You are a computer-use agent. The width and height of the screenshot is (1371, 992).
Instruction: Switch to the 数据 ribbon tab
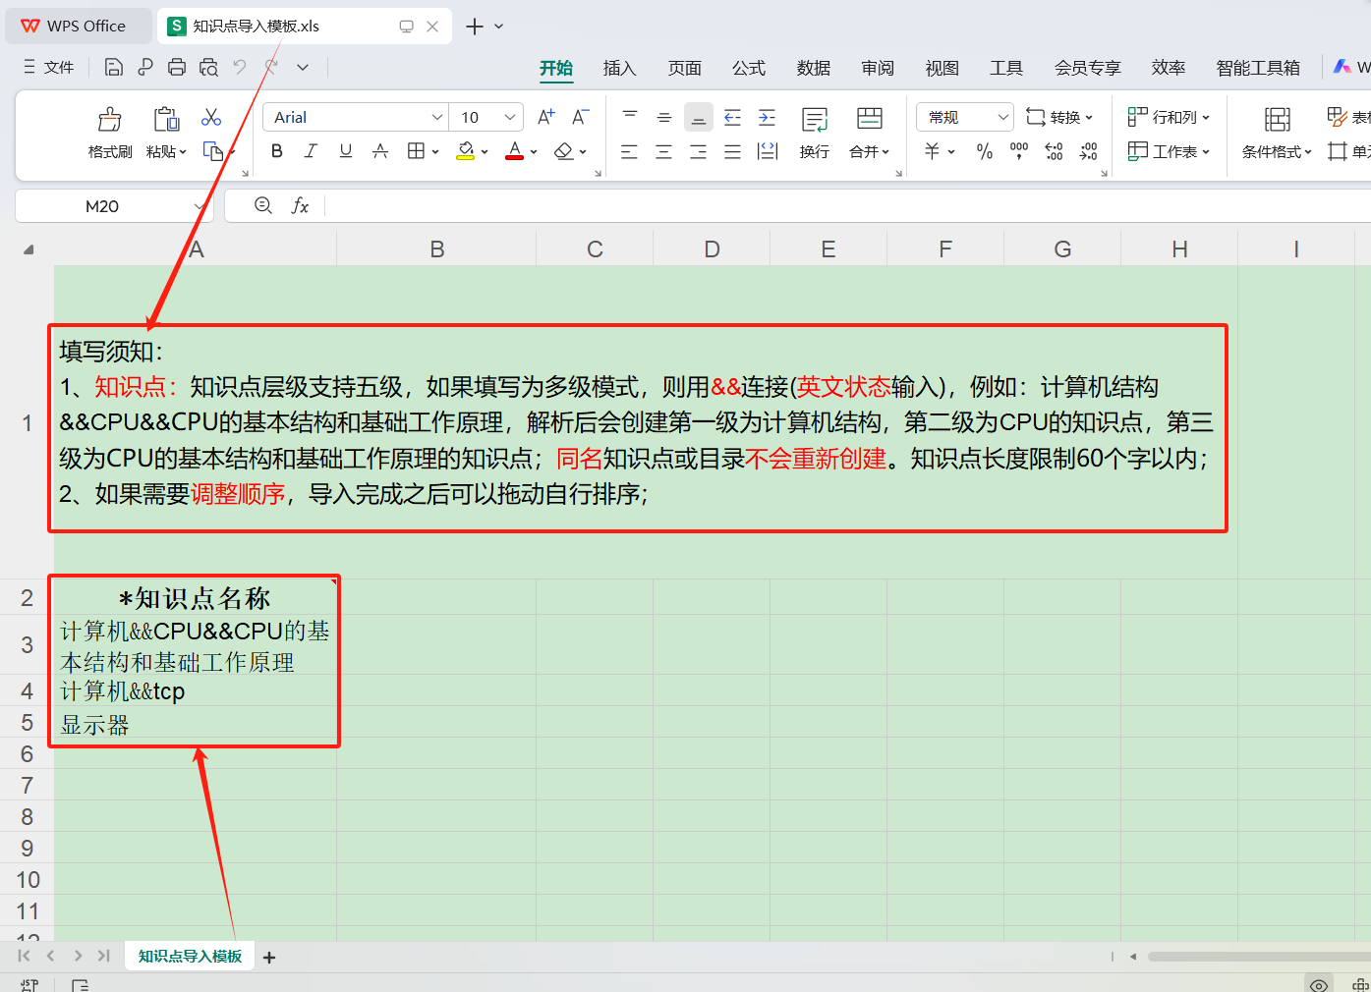(814, 68)
